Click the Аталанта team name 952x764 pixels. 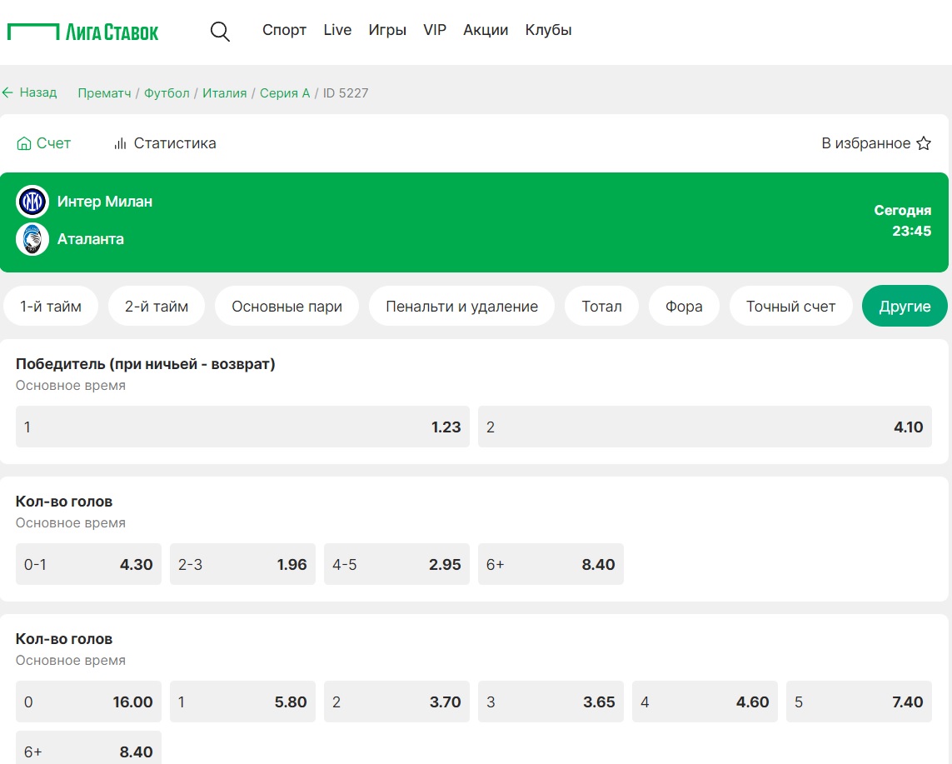(x=91, y=239)
